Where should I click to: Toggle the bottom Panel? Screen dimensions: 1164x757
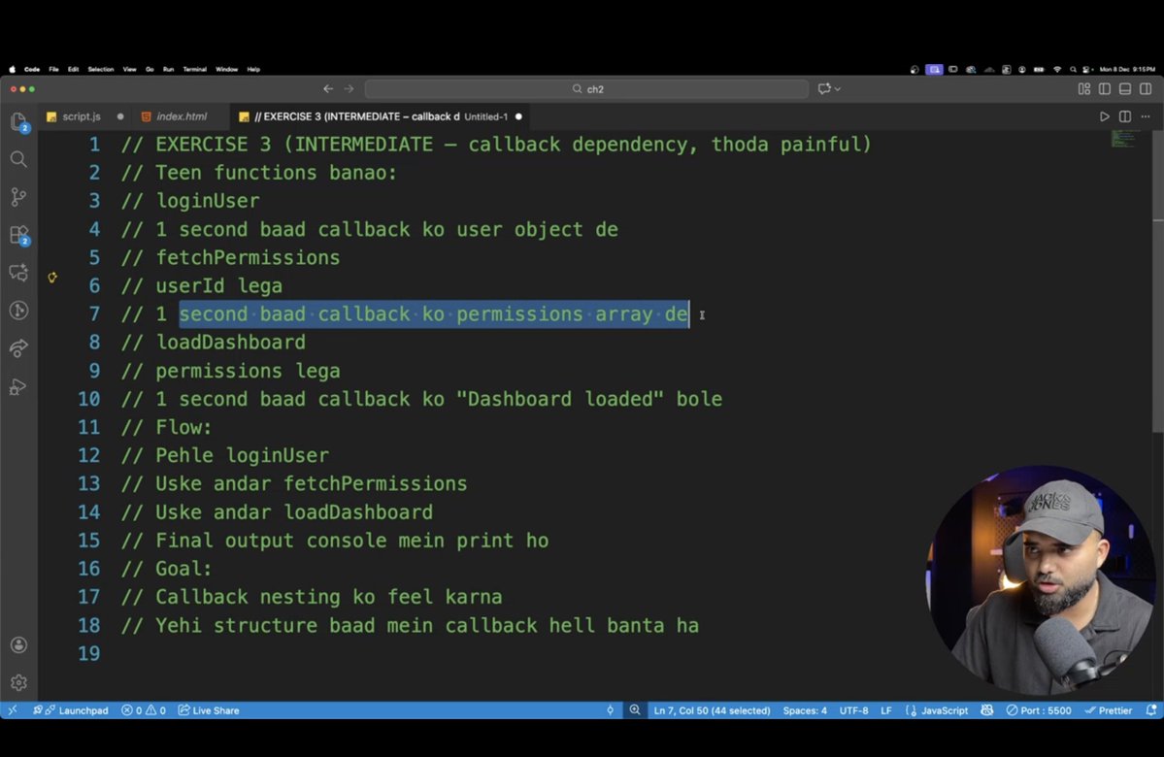click(x=1125, y=88)
